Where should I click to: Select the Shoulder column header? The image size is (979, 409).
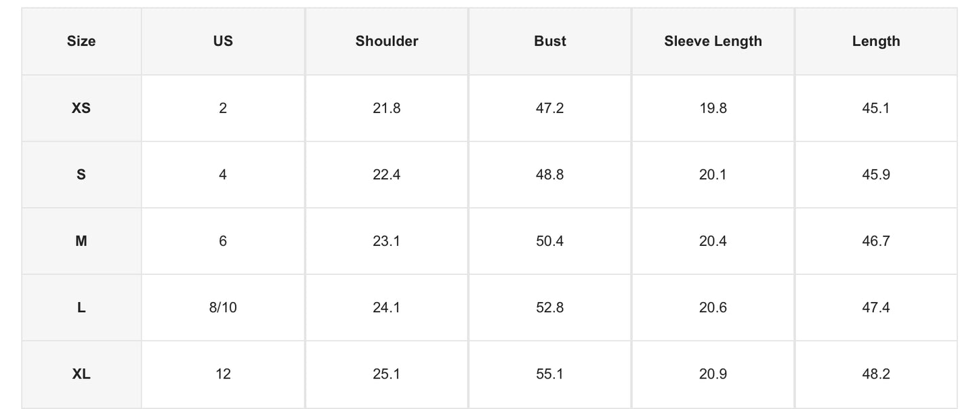point(387,41)
